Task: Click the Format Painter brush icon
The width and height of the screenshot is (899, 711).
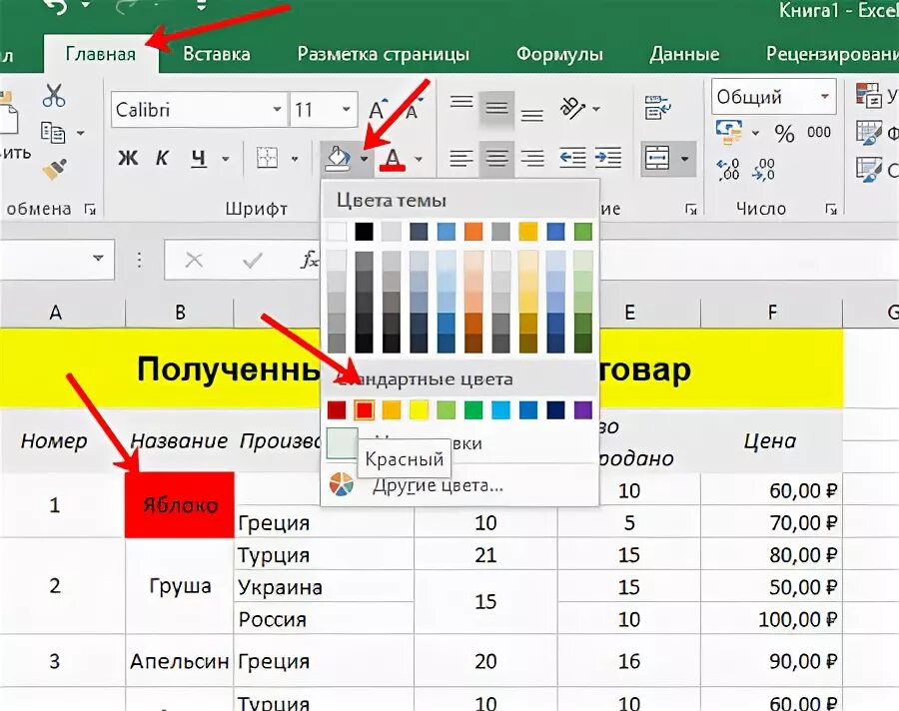Action: point(55,168)
